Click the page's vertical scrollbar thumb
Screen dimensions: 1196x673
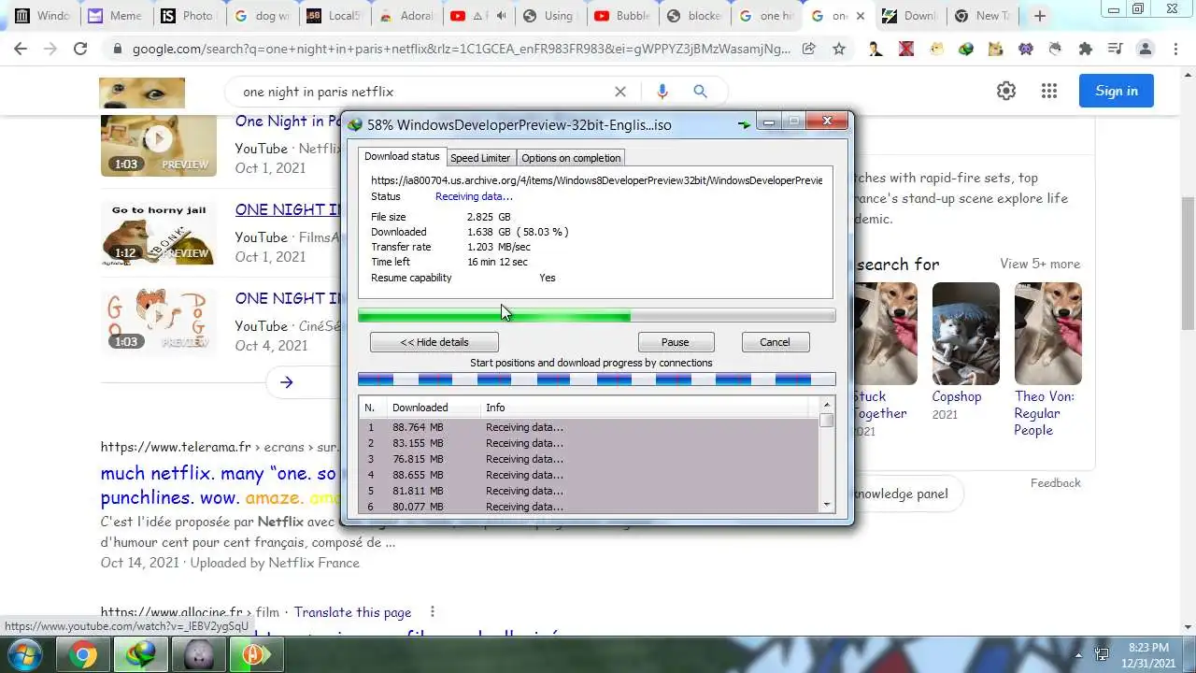1188,264
